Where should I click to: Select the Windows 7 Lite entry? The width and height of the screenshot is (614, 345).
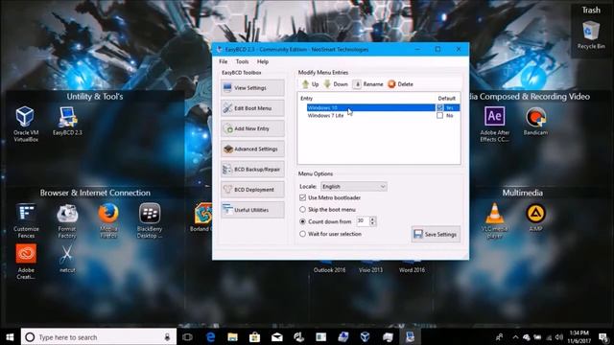(325, 115)
